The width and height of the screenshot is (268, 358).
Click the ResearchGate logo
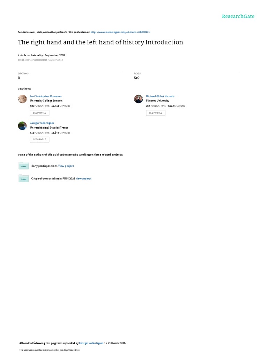coord(238,16)
